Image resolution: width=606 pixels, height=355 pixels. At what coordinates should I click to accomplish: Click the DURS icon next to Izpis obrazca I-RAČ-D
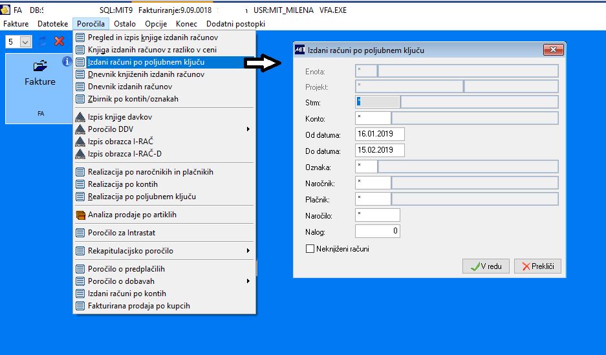80,154
